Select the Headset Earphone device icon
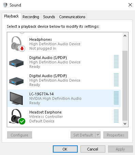This screenshot has height=155, width=135. 17,117
